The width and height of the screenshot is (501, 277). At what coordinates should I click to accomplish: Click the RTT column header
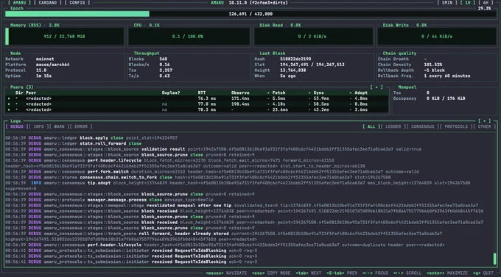click(202, 93)
